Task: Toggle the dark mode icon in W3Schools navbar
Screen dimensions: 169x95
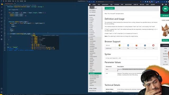Action: point(163,4)
